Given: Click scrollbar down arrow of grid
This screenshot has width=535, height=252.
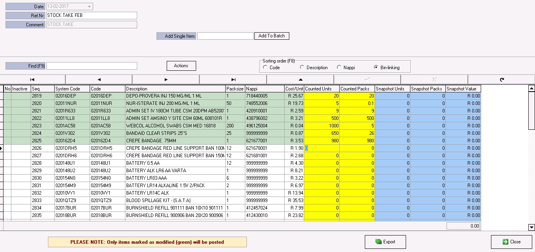Looking at the screenshot, I should pyautogui.click(x=531, y=227).
